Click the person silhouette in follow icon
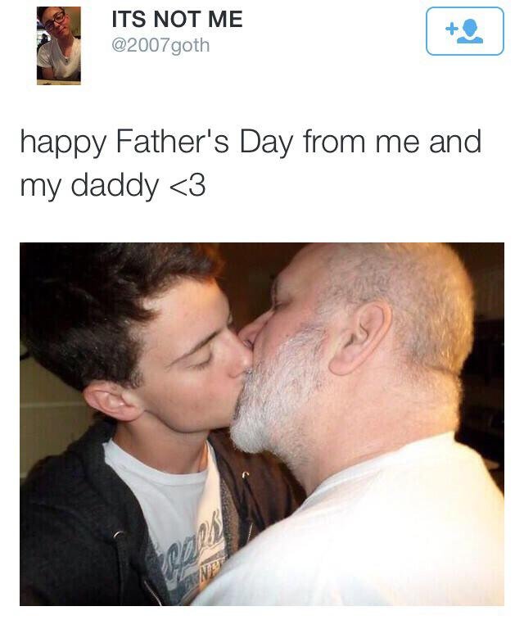 [470, 32]
